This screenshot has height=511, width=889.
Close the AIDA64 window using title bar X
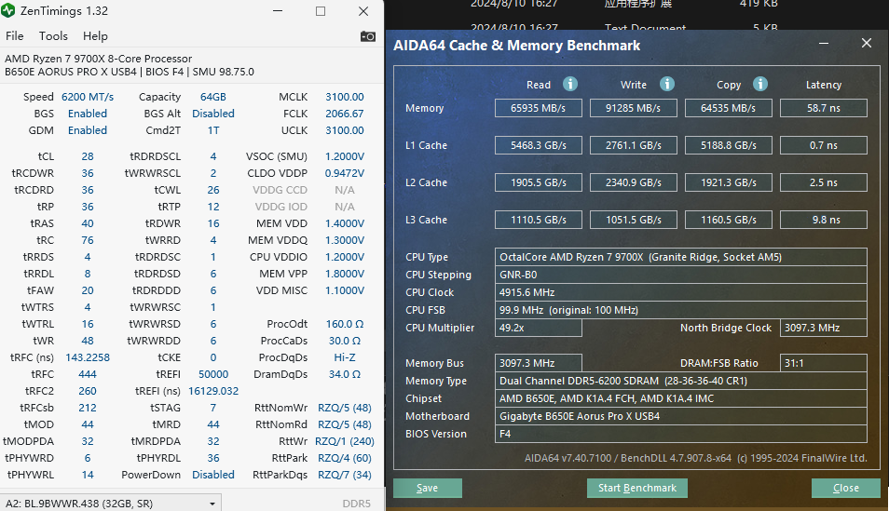point(867,44)
